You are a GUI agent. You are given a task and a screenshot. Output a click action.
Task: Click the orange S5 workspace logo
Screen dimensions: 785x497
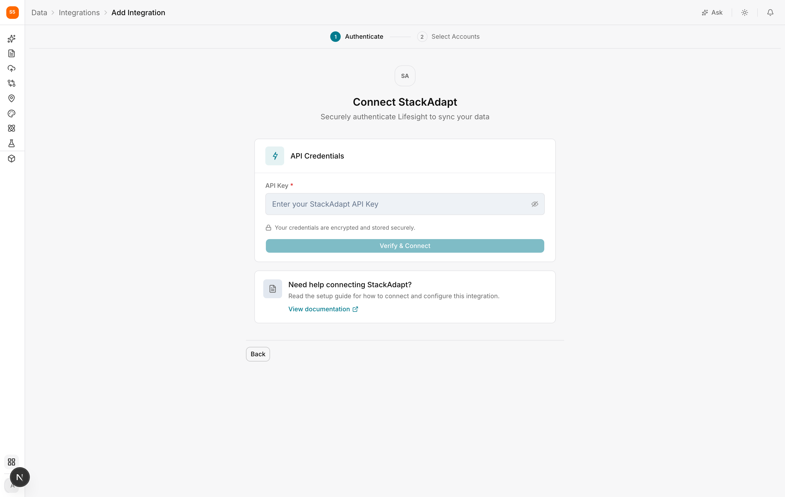point(12,12)
